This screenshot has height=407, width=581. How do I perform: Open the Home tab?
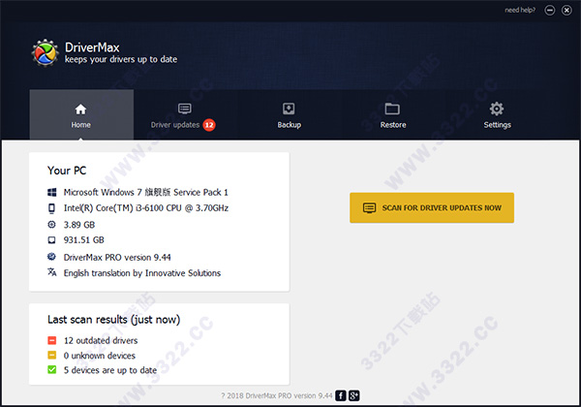pos(81,114)
